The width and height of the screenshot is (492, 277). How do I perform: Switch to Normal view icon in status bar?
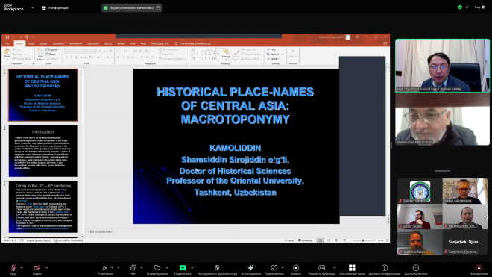pyautogui.click(x=321, y=240)
